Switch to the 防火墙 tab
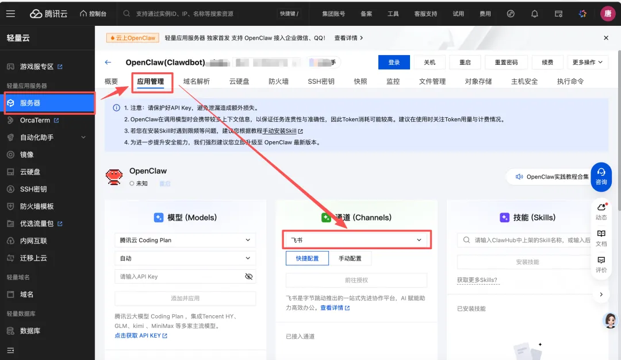 278,82
